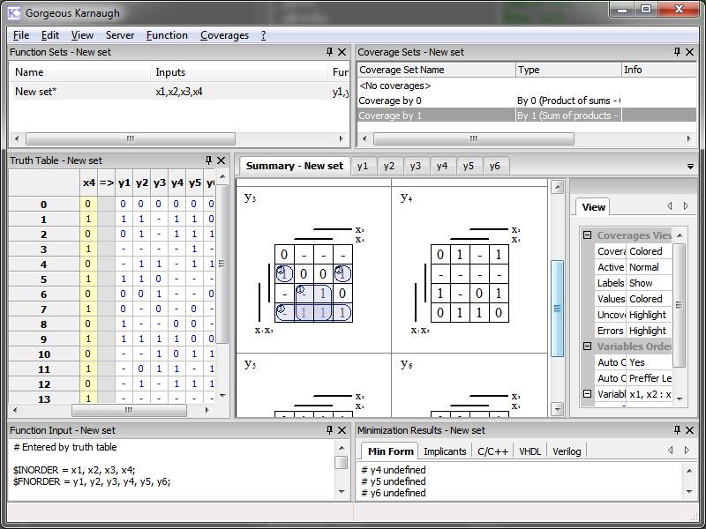This screenshot has height=529, width=706.
Task: Click Coverage Sets horizontal scrollbar thumb
Action: point(474,138)
